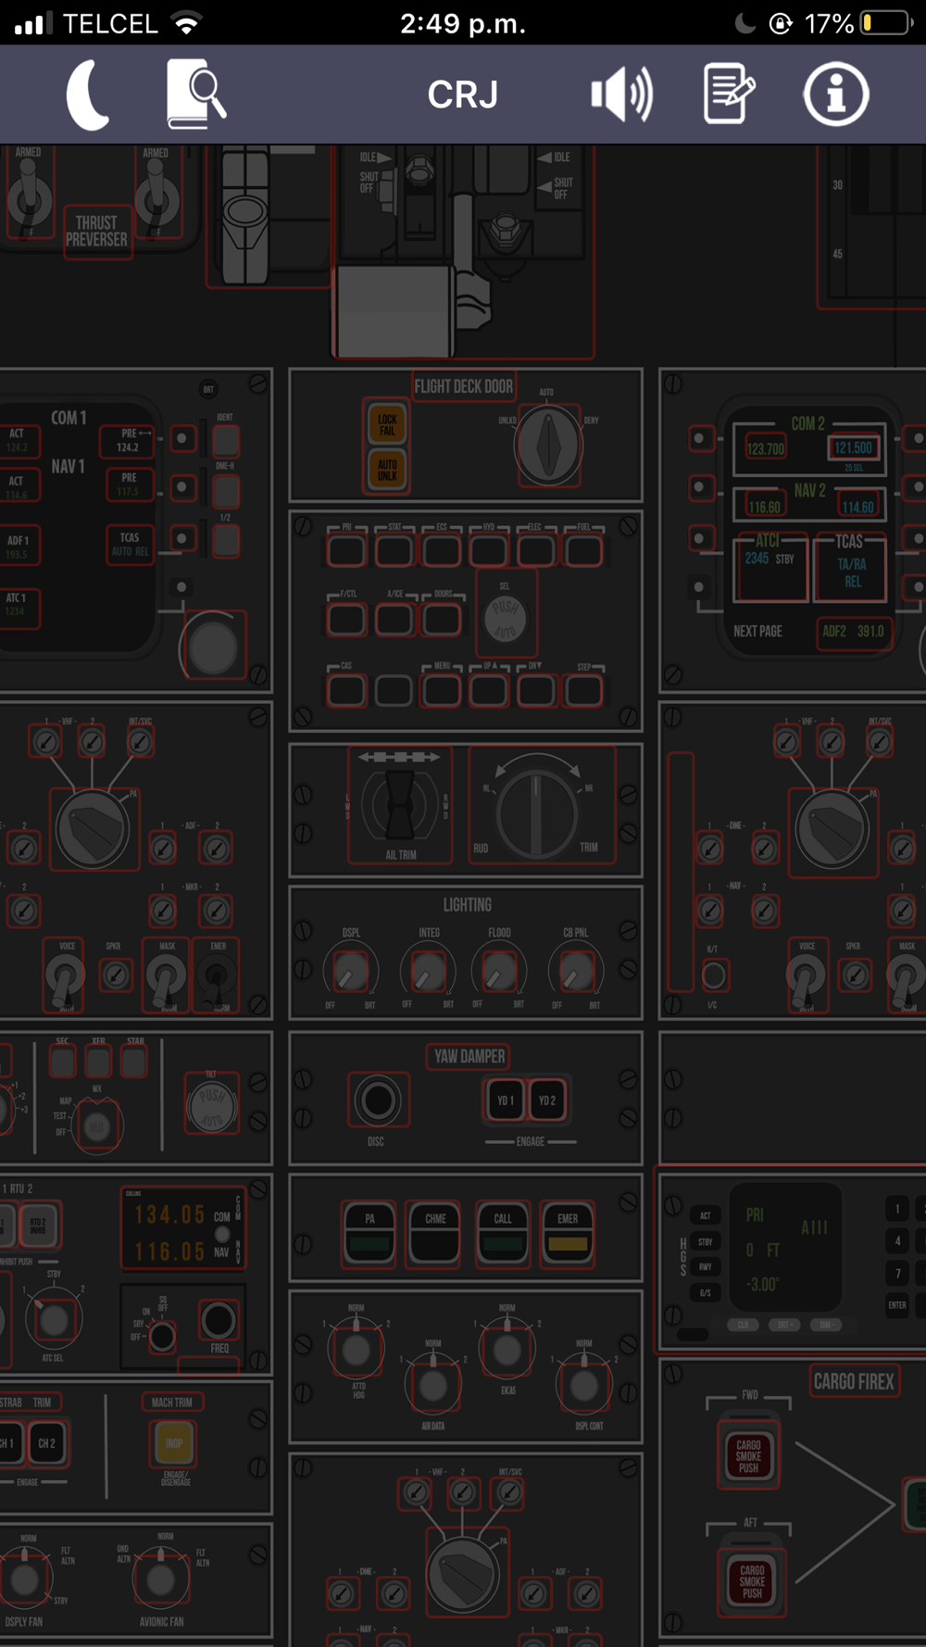
Task: Tap the ADF2 391.0 field
Action: 854,631
